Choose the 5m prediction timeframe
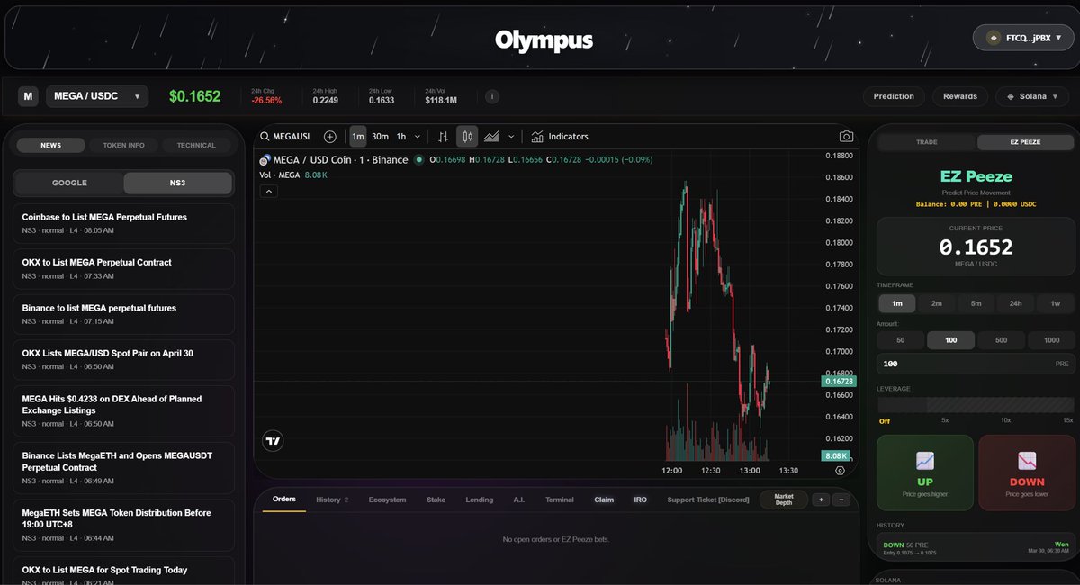 click(976, 303)
